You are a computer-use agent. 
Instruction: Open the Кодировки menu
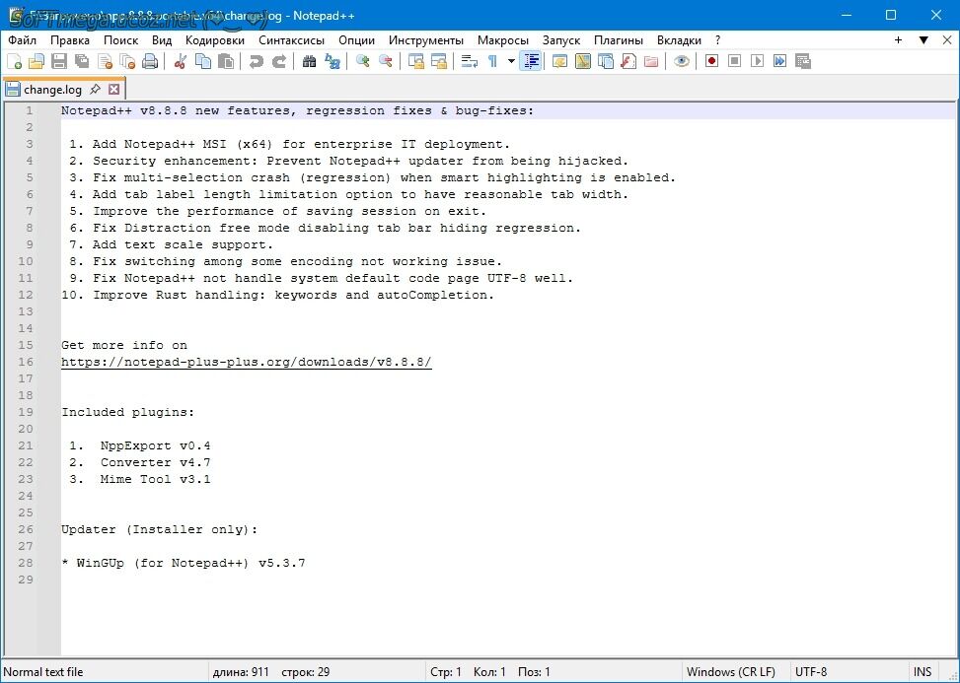[215, 40]
